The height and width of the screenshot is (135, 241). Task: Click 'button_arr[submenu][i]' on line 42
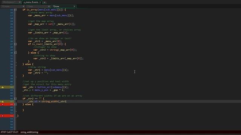coord(53,87)
